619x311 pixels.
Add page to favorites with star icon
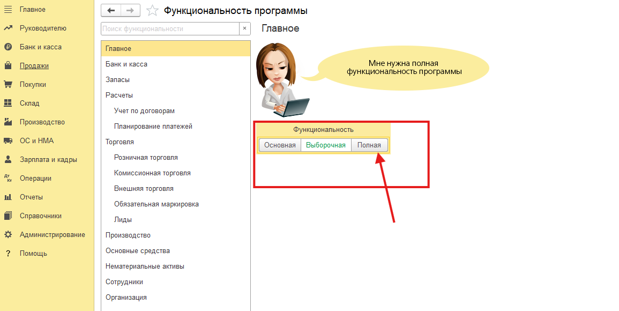[153, 11]
